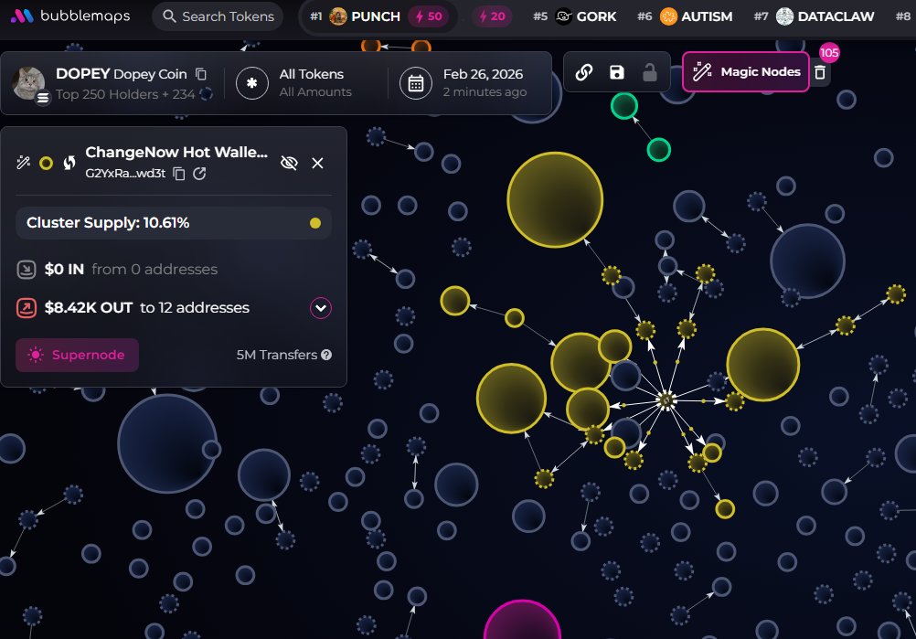Open trending token #5 GORK
The image size is (916, 639).
[575, 16]
